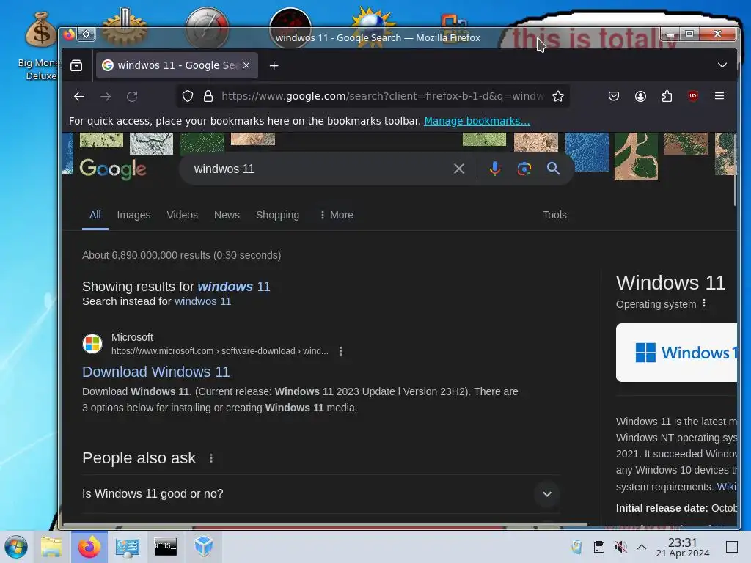
Task: Toggle muted volume in system tray
Action: click(x=620, y=547)
